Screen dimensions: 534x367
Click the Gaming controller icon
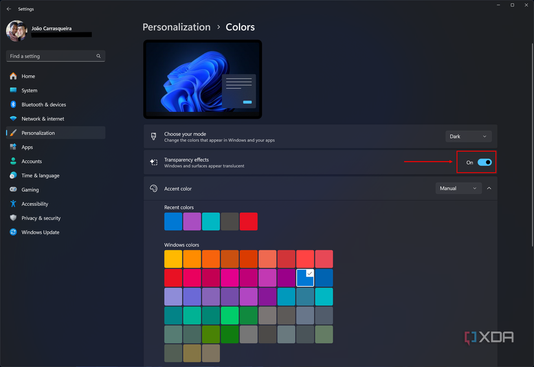[x=14, y=189]
